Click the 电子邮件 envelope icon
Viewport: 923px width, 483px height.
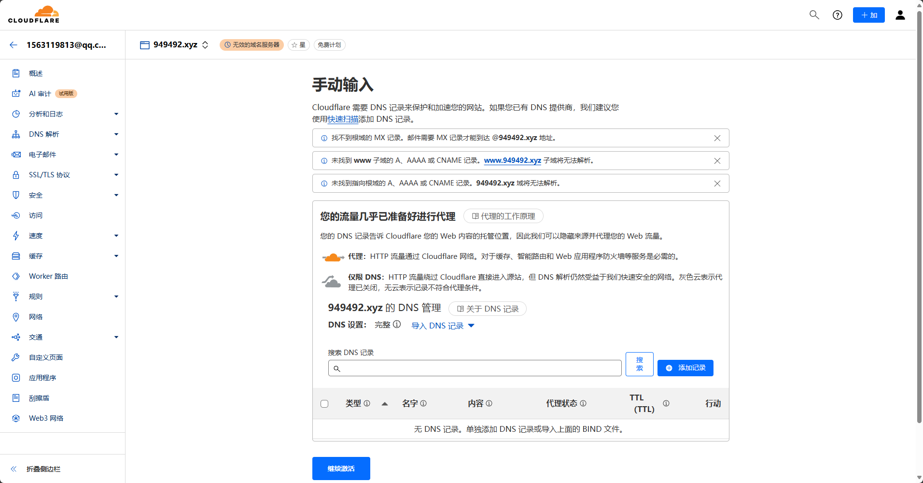coord(16,155)
